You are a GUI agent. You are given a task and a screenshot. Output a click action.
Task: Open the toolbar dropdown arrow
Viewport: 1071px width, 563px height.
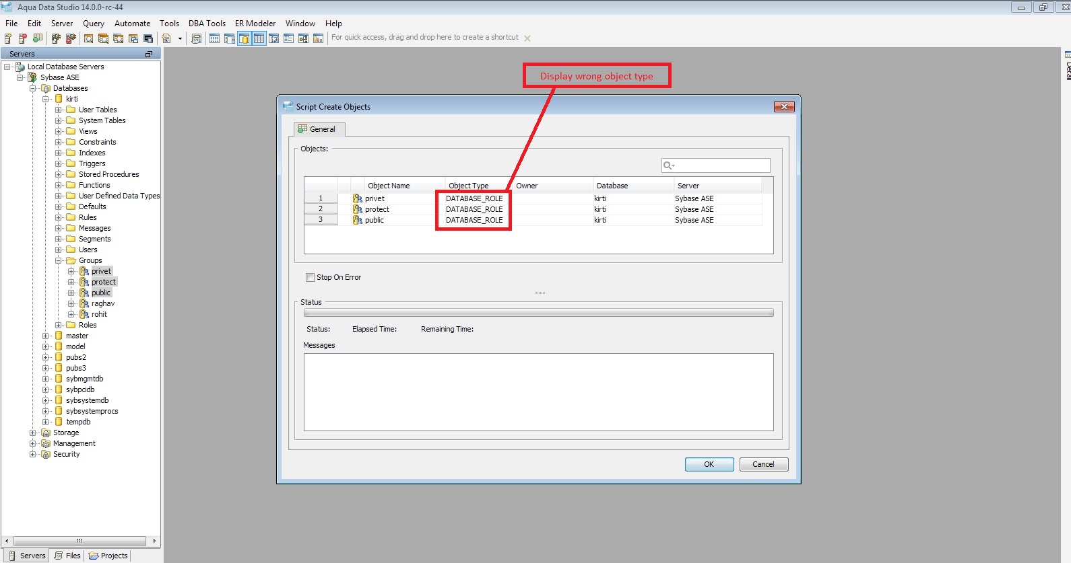coord(180,38)
